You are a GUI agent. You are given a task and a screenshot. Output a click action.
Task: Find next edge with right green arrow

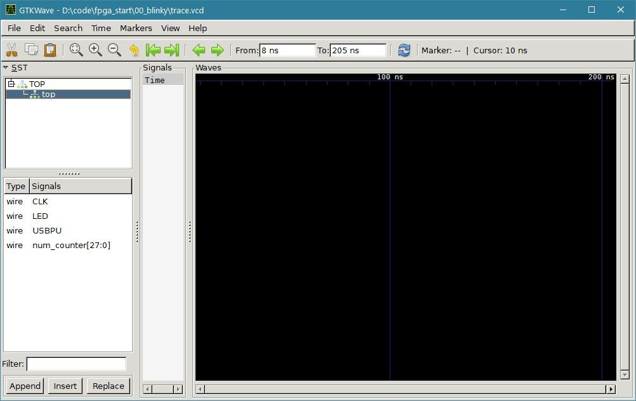click(x=218, y=50)
